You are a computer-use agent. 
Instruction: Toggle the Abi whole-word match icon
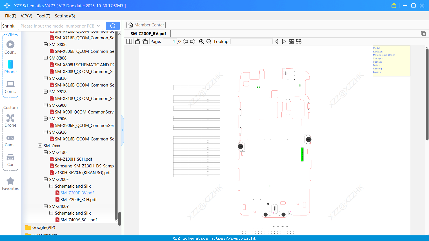(291, 42)
